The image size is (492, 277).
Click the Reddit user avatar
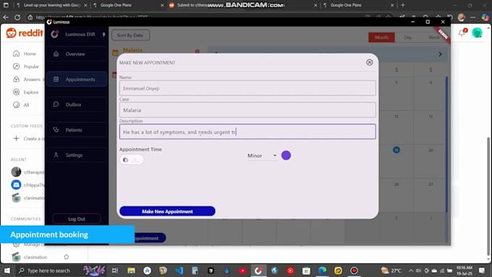pyautogui.click(x=477, y=33)
